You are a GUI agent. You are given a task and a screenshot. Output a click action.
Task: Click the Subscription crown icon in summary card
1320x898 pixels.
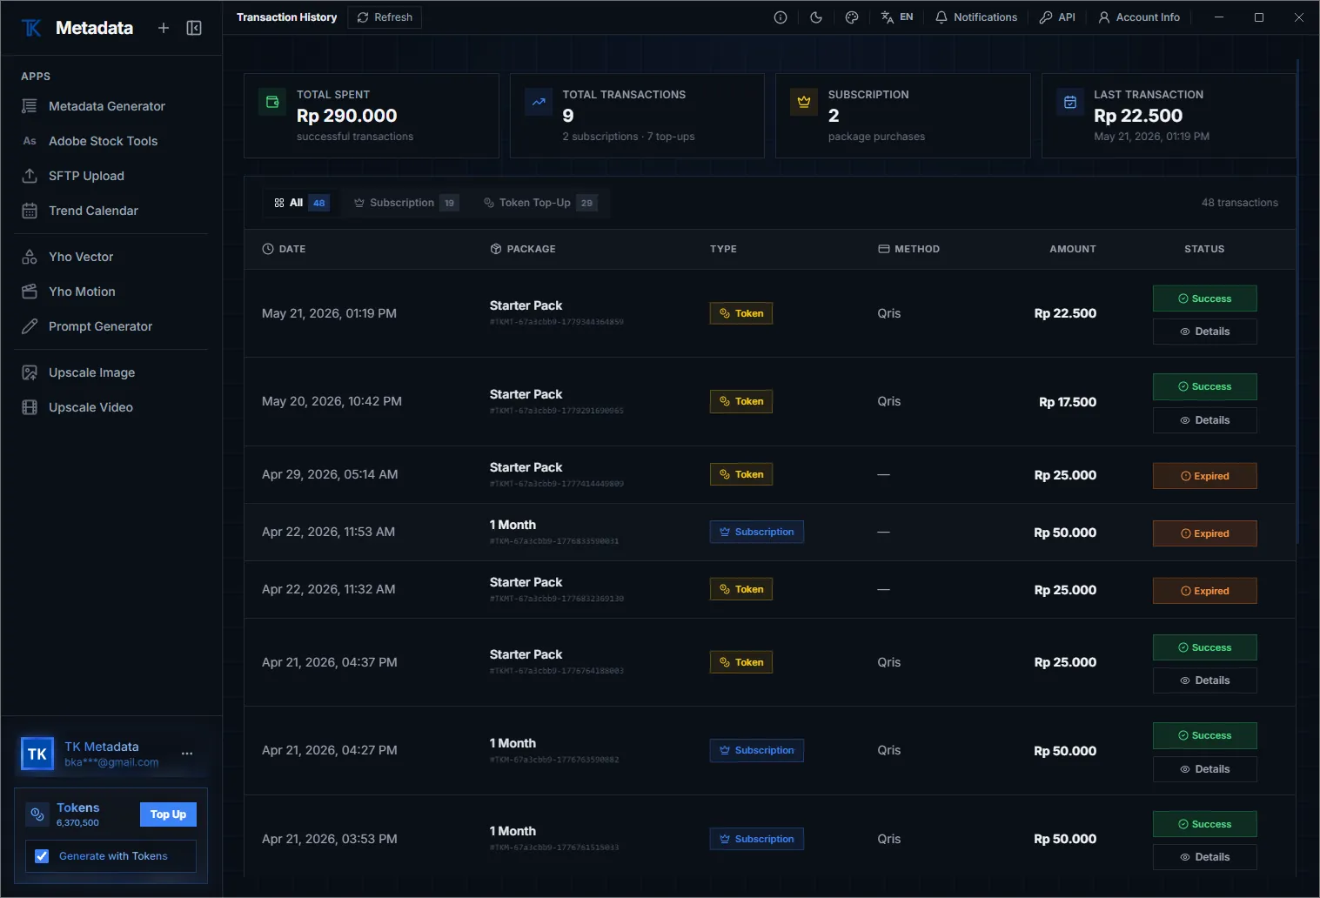[804, 102]
